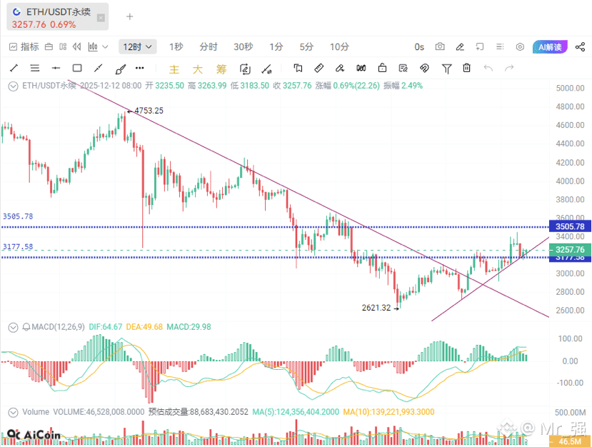Open the 指标 indicators panel

24,47
